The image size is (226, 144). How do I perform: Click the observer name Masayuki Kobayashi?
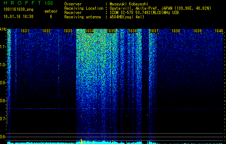[x=129, y=4]
